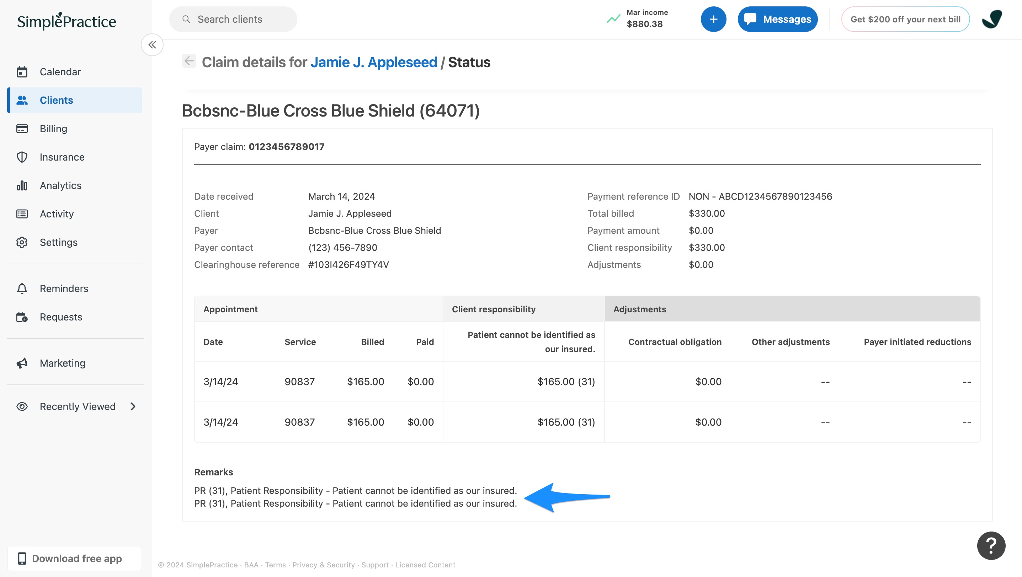
Task: Click the Total billed $330.00 value
Action: [x=707, y=214]
